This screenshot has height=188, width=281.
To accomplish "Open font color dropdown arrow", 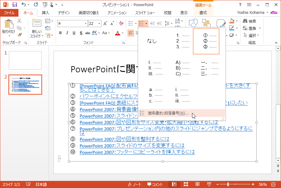I will [122, 33].
